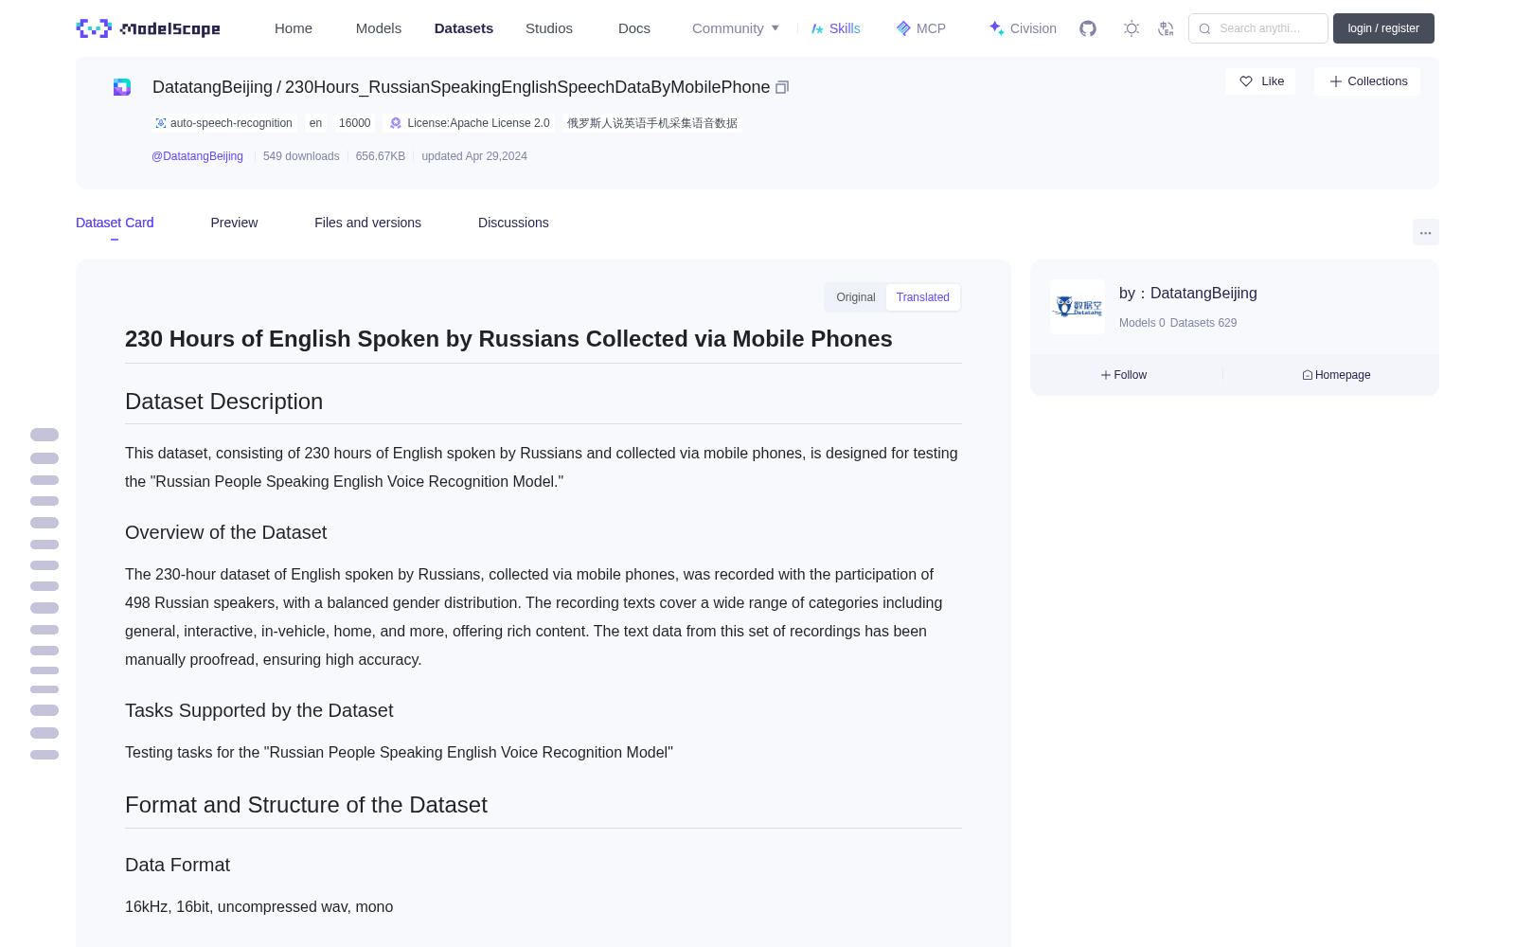This screenshot has height=947, width=1515.
Task: Click 'Format and Structure of the Dataset' heading
Action: [x=306, y=805]
